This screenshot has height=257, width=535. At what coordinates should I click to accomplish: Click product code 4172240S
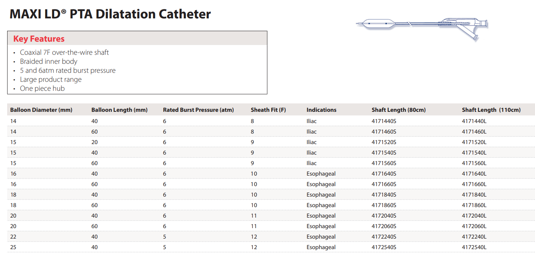[384, 237]
